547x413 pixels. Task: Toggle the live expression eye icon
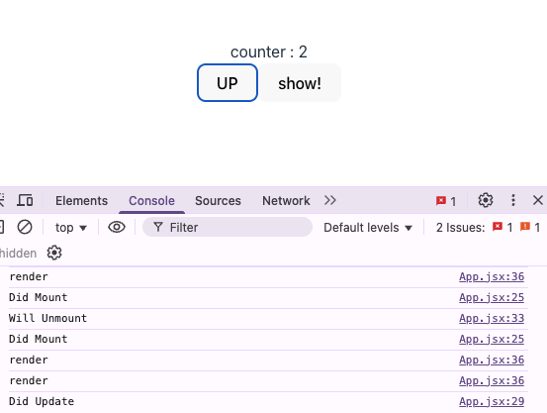coord(117,227)
